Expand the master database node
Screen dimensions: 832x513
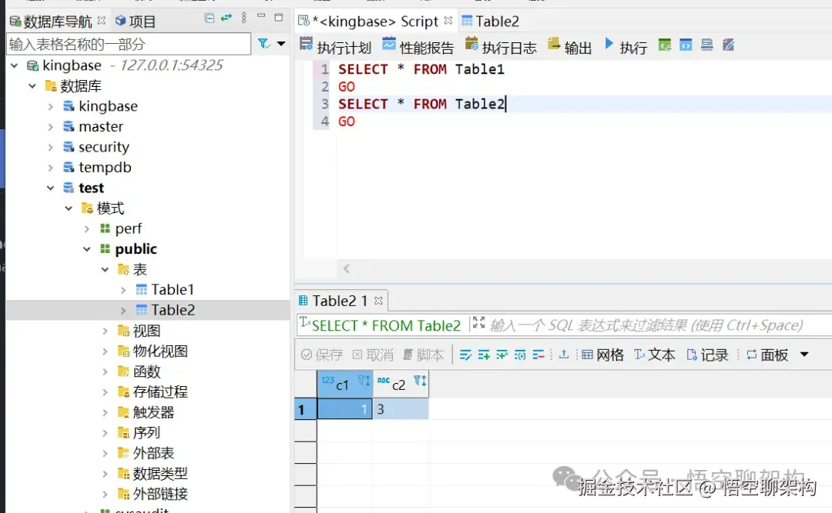click(x=50, y=127)
